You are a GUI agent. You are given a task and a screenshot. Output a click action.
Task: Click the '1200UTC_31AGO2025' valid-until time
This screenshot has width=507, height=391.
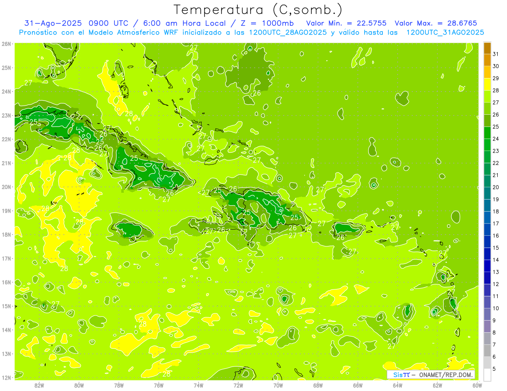(445, 32)
